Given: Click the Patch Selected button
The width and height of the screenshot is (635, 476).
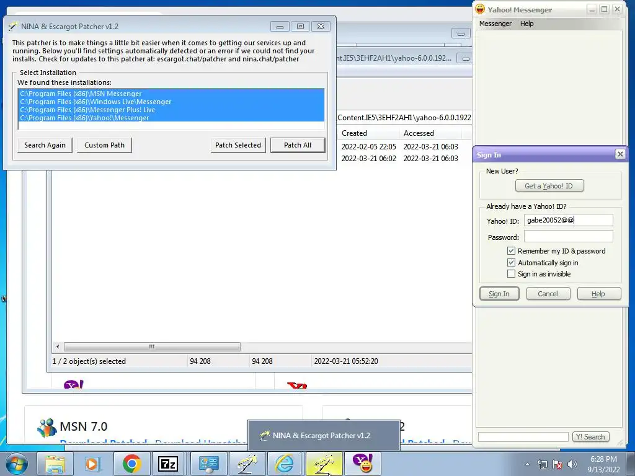Looking at the screenshot, I should click(238, 145).
